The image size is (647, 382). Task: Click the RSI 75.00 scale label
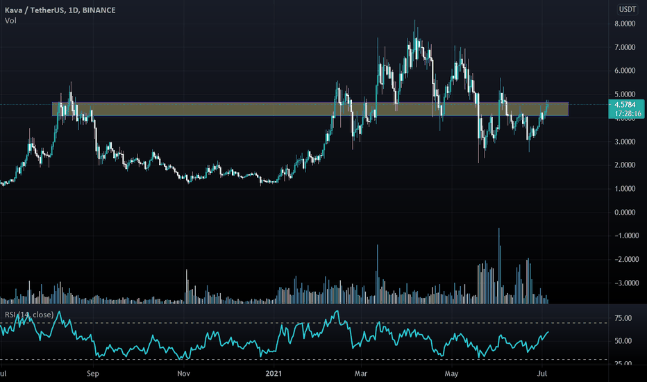coord(623,318)
